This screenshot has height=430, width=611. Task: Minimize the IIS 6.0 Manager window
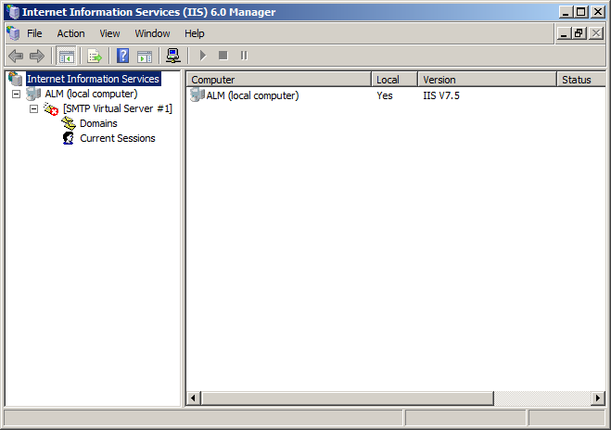[566, 12]
